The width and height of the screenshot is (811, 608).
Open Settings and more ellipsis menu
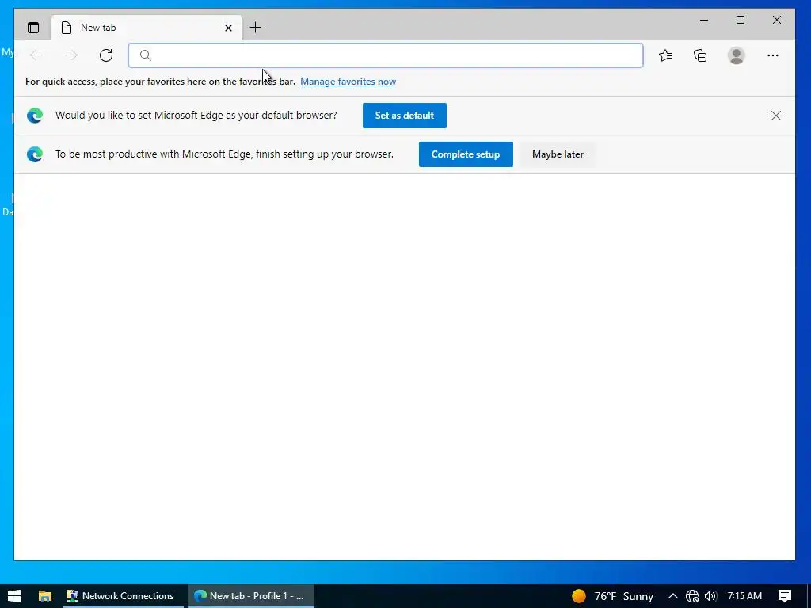pyautogui.click(x=773, y=55)
